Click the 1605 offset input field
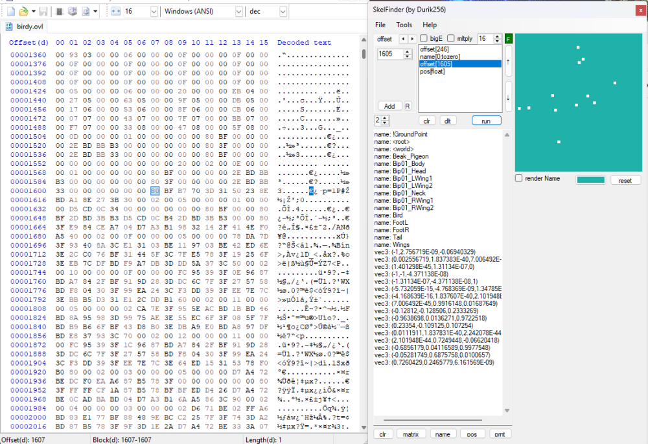The image size is (648, 444). point(389,54)
